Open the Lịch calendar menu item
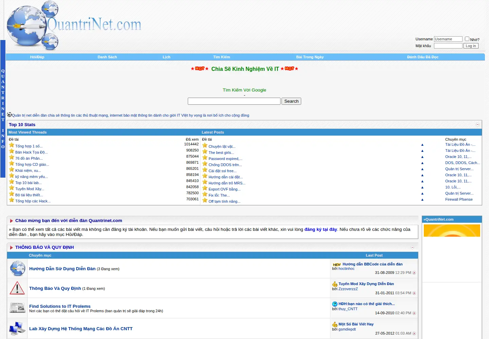This screenshot has height=339, width=489. 166,57
